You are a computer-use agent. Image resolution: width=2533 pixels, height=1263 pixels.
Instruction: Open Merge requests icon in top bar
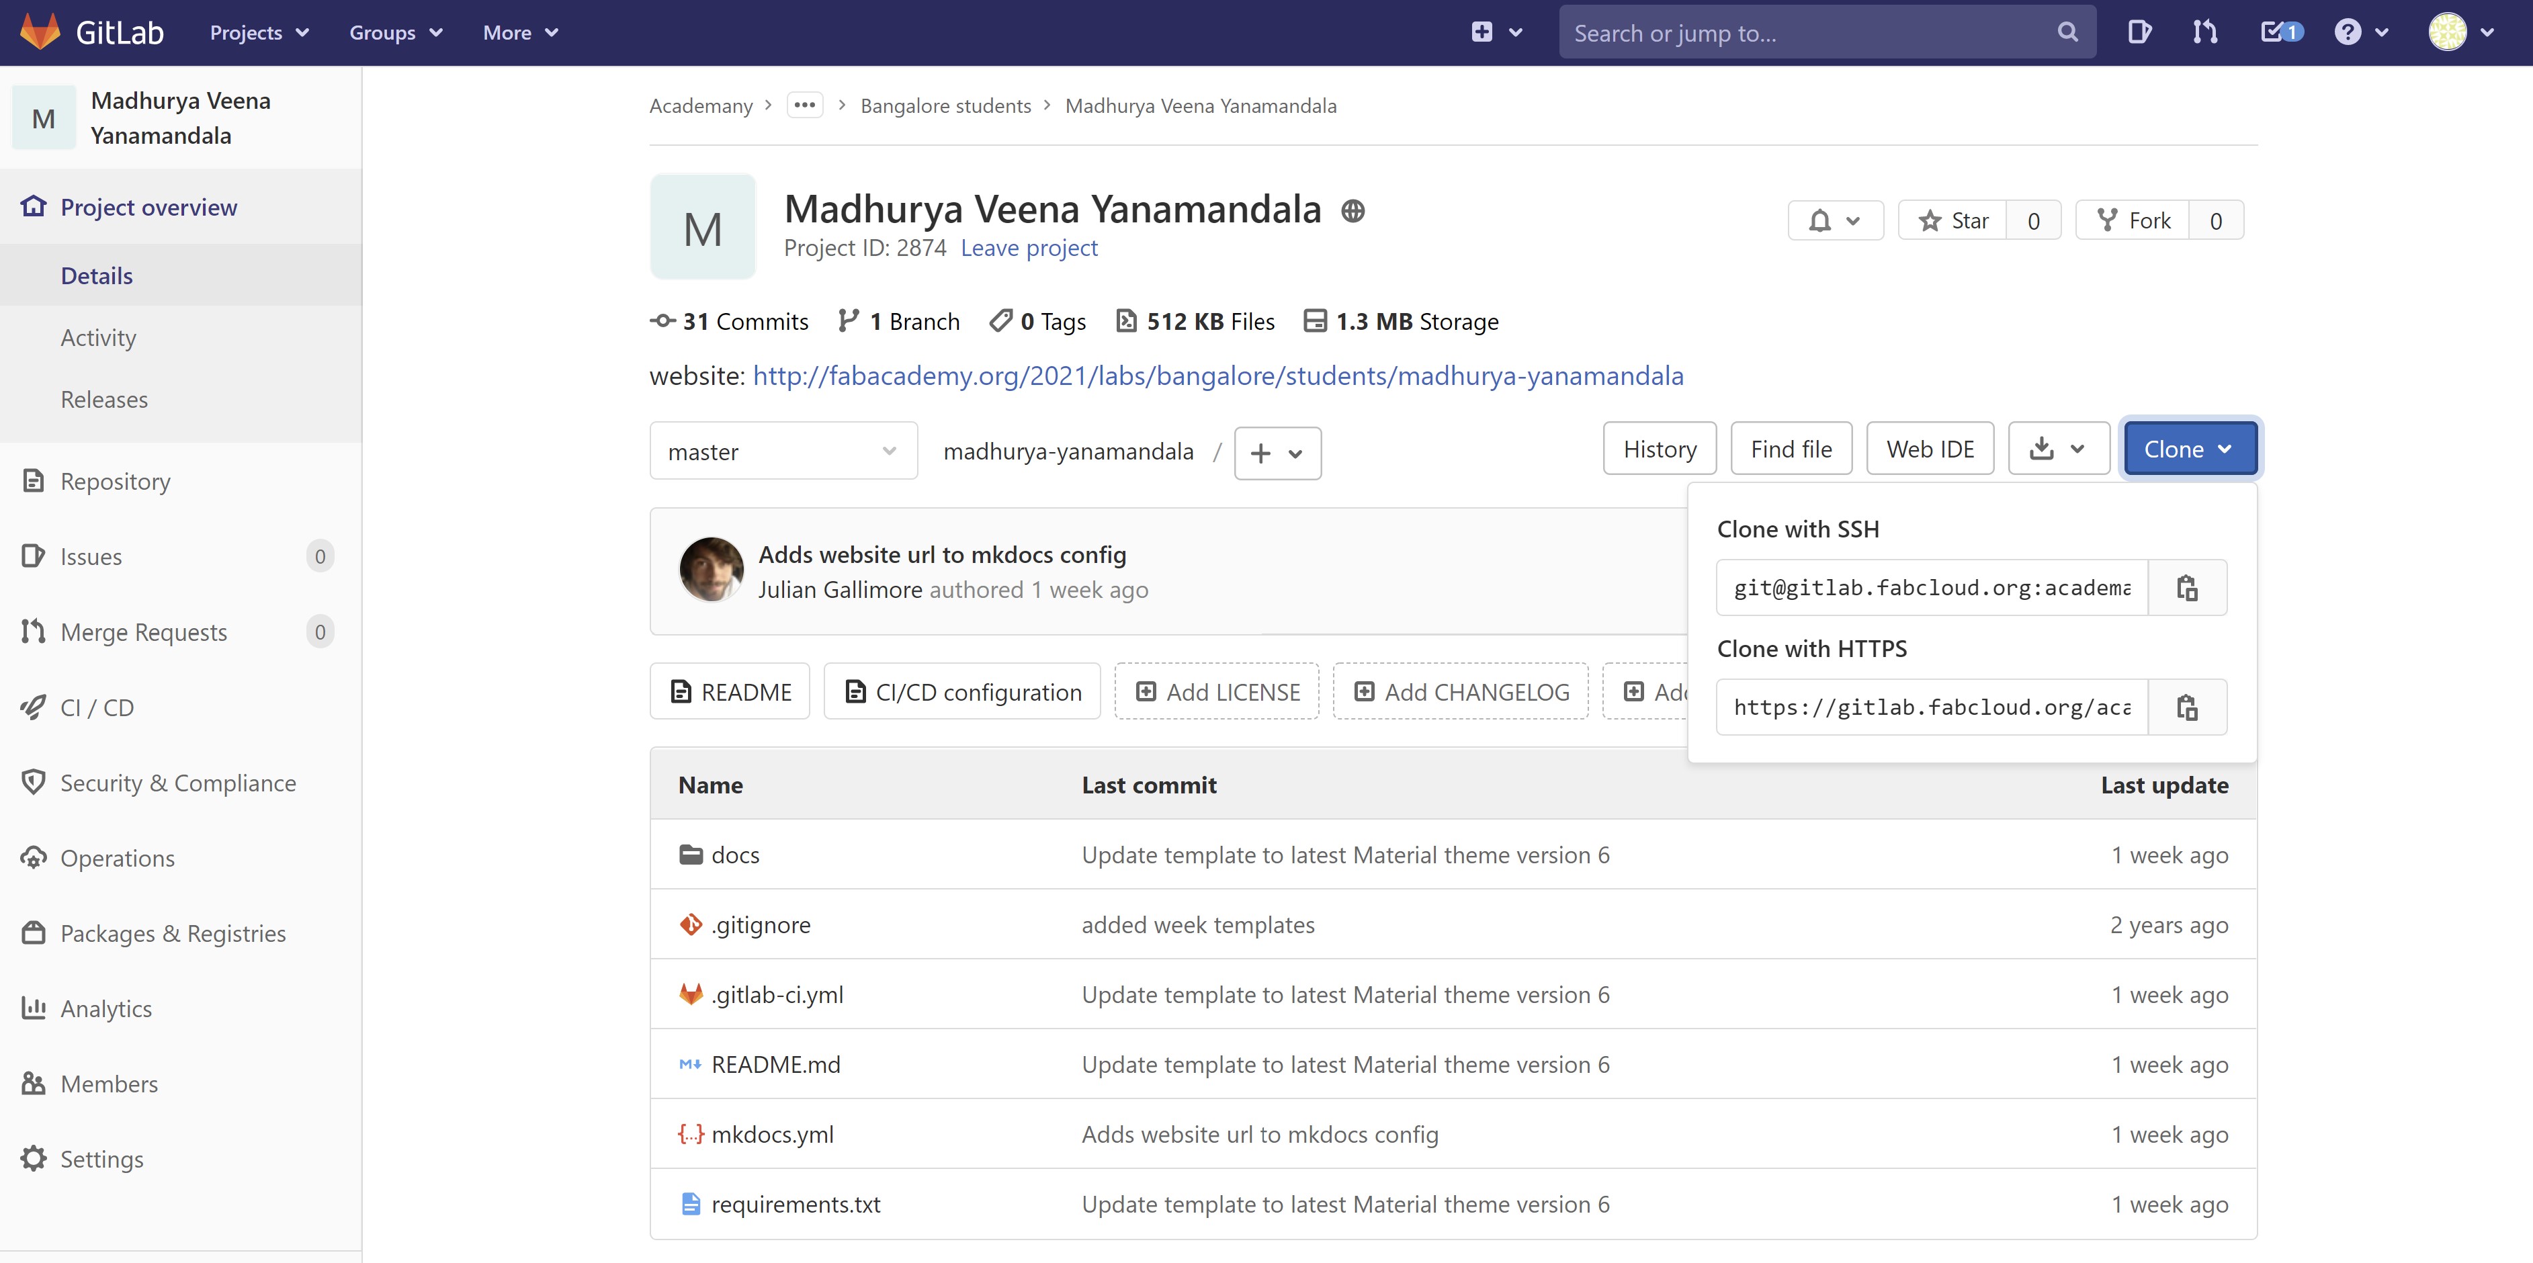2204,32
